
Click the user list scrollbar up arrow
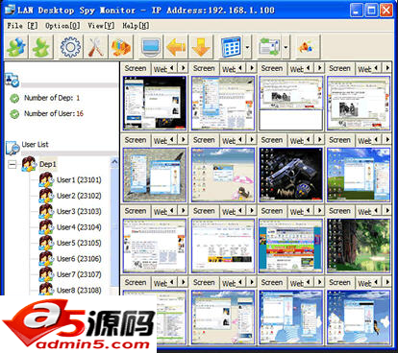tap(114, 162)
